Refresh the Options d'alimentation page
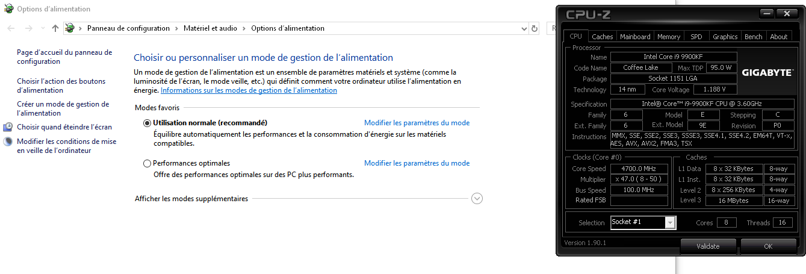 [x=535, y=28]
